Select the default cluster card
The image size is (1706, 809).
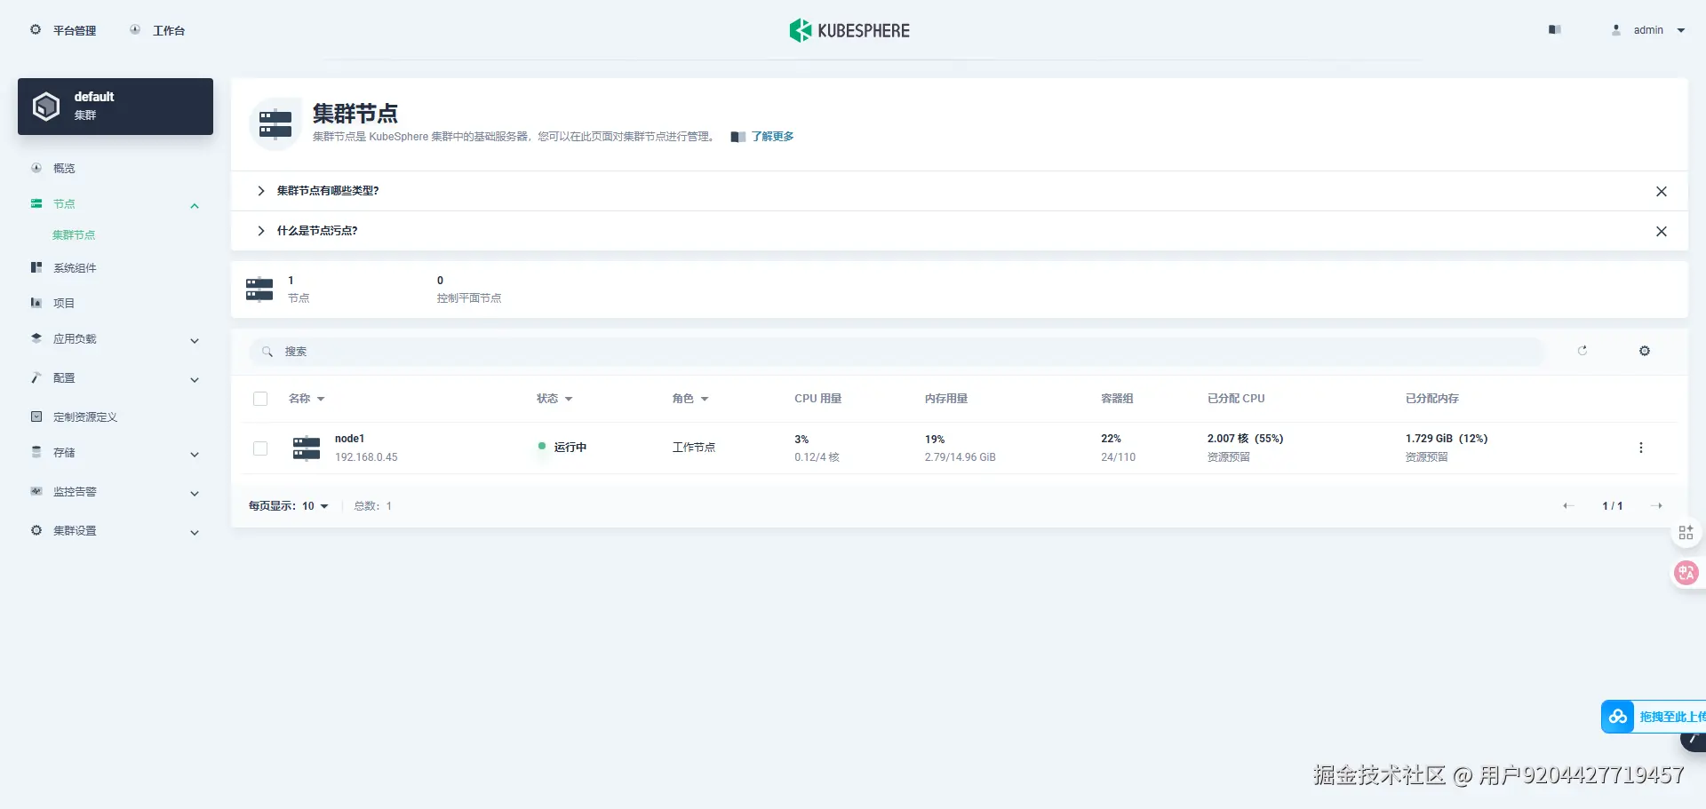click(116, 107)
